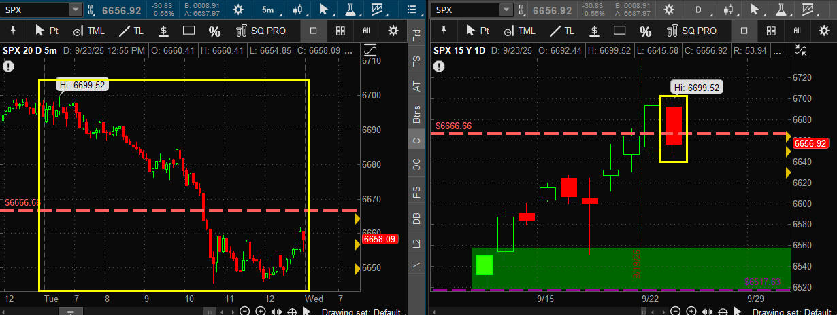Open drawing toolbar settings gear on right

pyautogui.click(x=823, y=31)
